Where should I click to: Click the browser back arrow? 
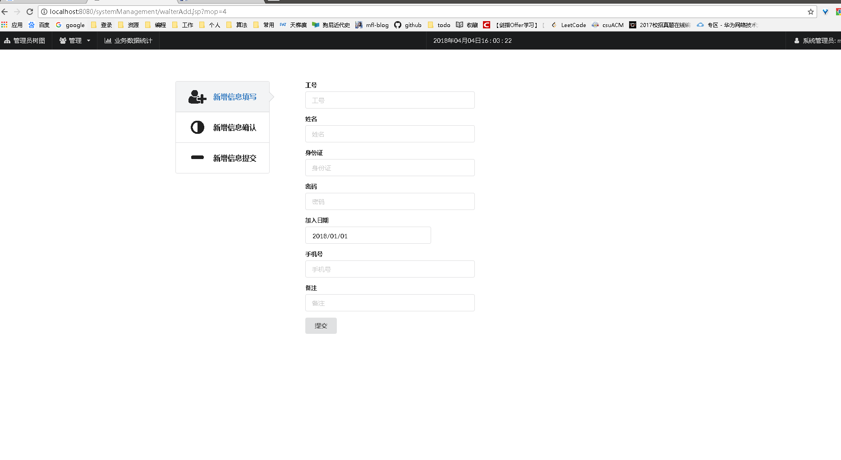coord(5,12)
